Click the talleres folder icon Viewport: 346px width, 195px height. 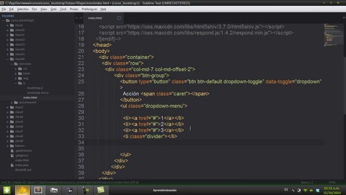click(12, 146)
